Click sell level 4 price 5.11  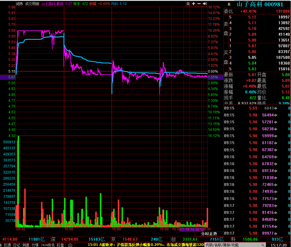(x=252, y=23)
